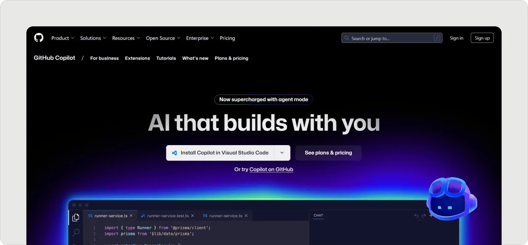
Task: Open Tutorials section
Action: click(x=166, y=58)
